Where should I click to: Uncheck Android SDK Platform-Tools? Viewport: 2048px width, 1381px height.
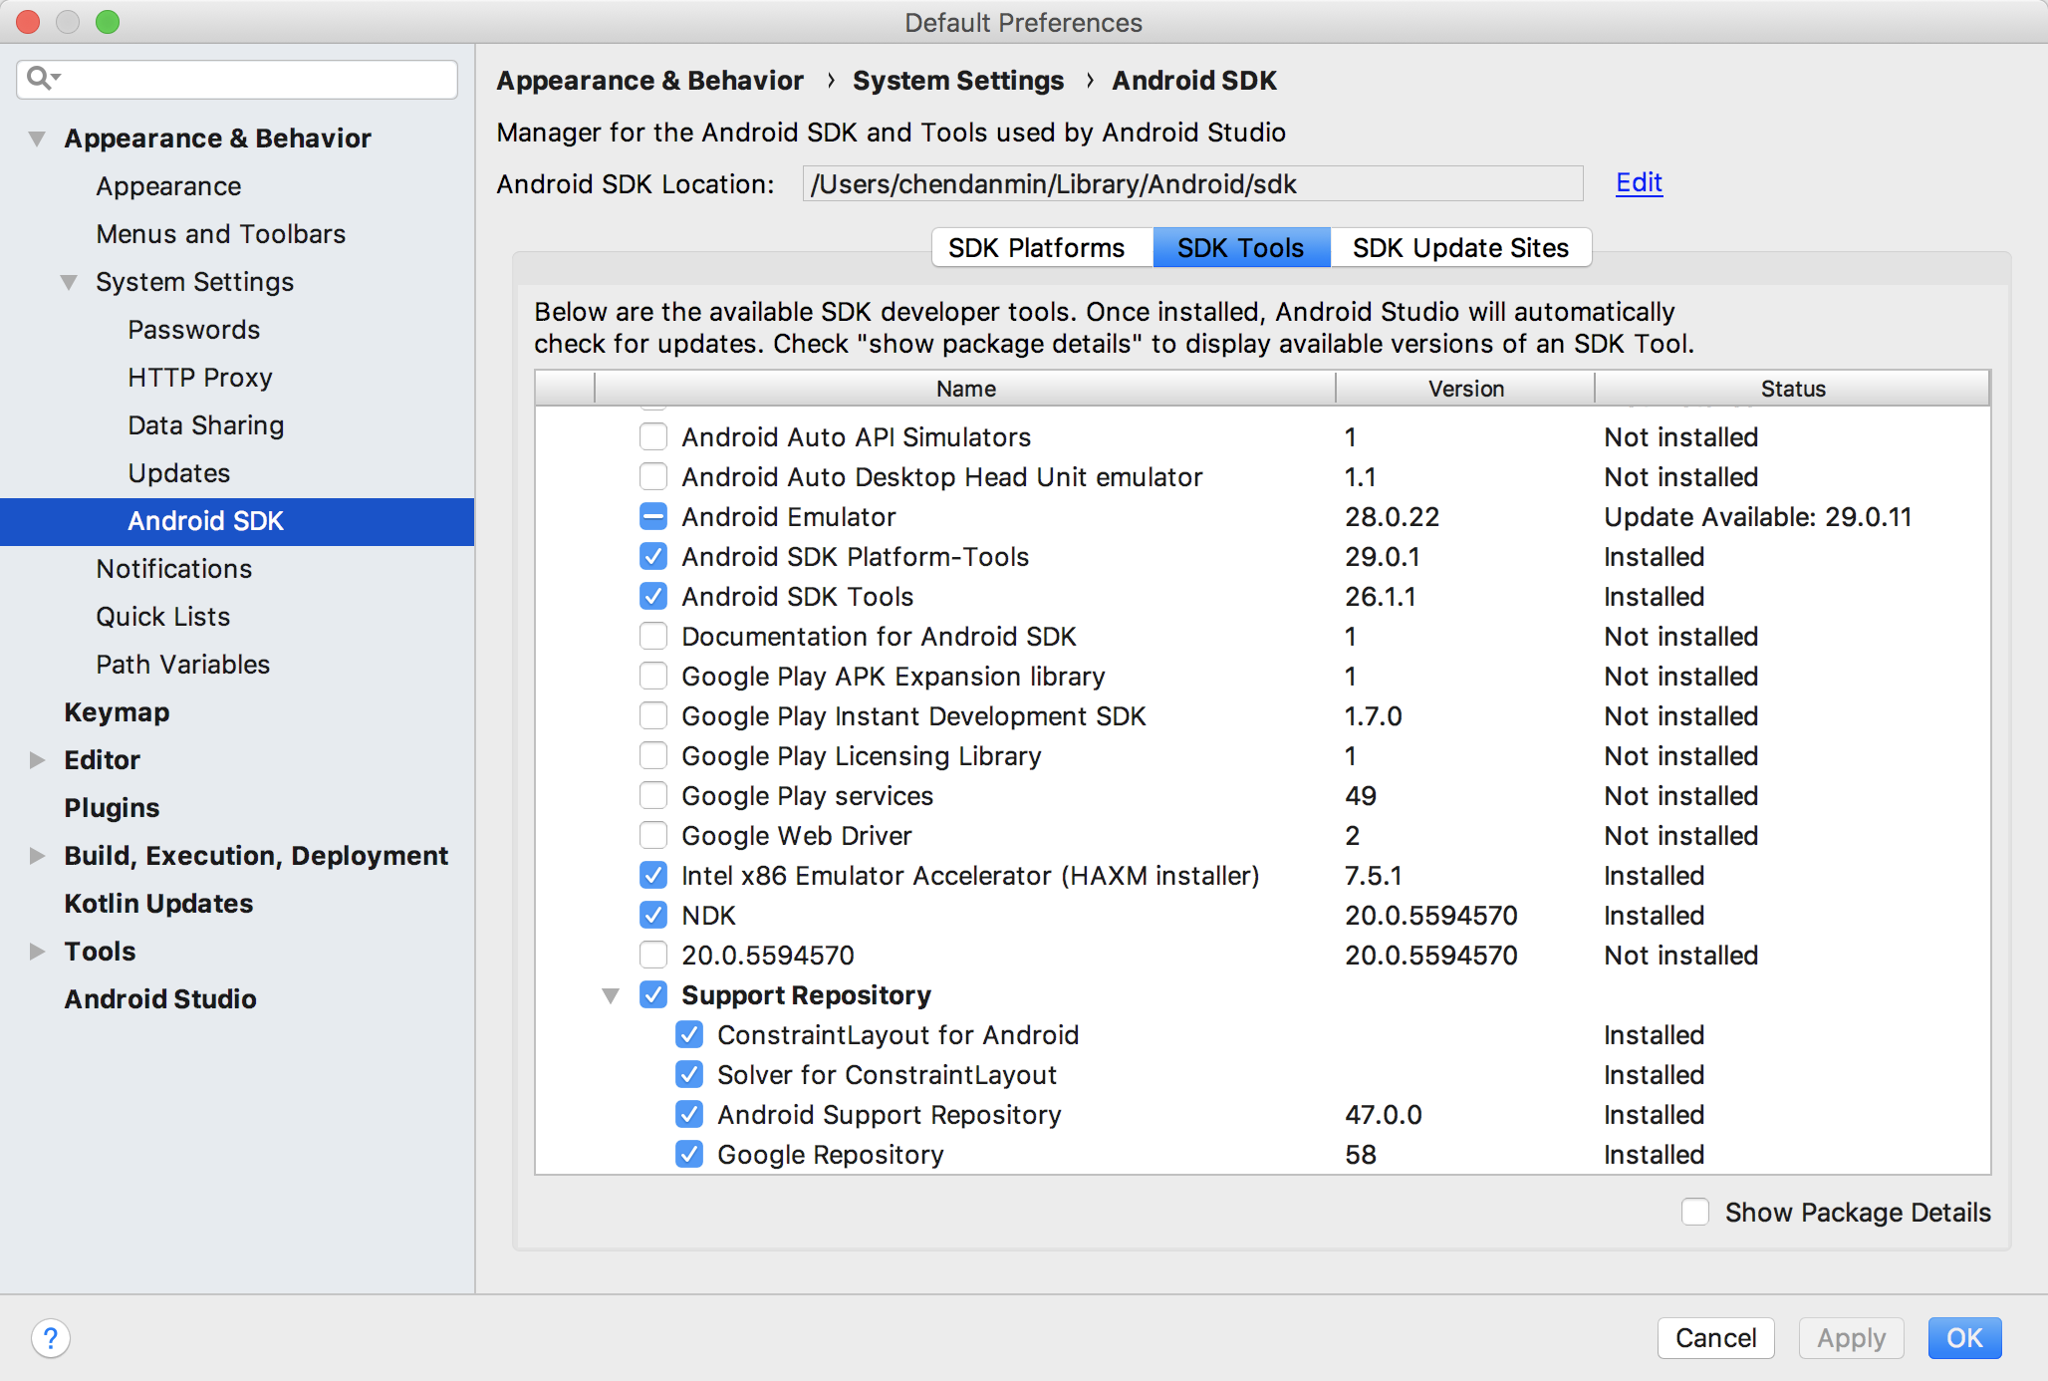pos(653,557)
